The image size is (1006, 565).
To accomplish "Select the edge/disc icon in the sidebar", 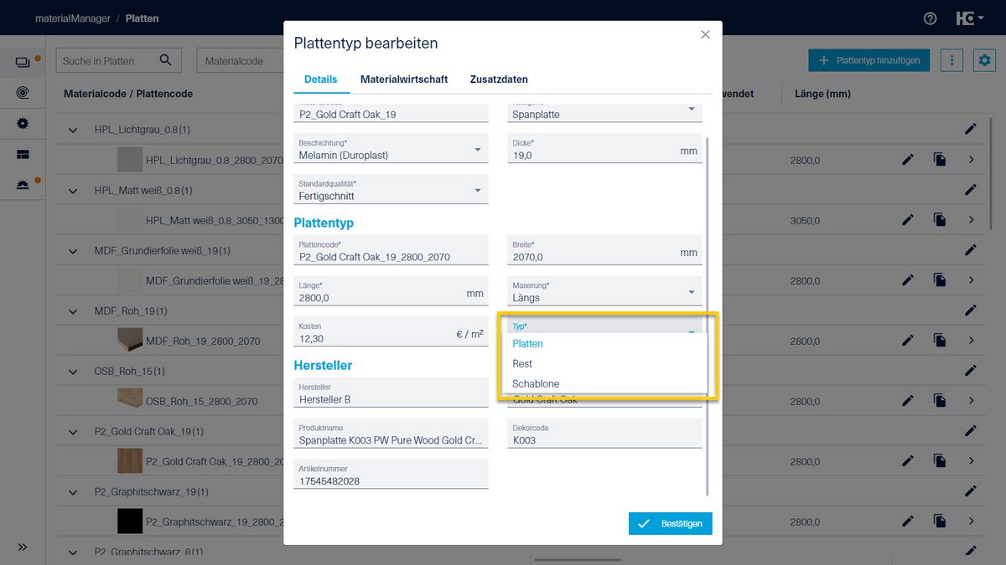I will click(x=23, y=93).
